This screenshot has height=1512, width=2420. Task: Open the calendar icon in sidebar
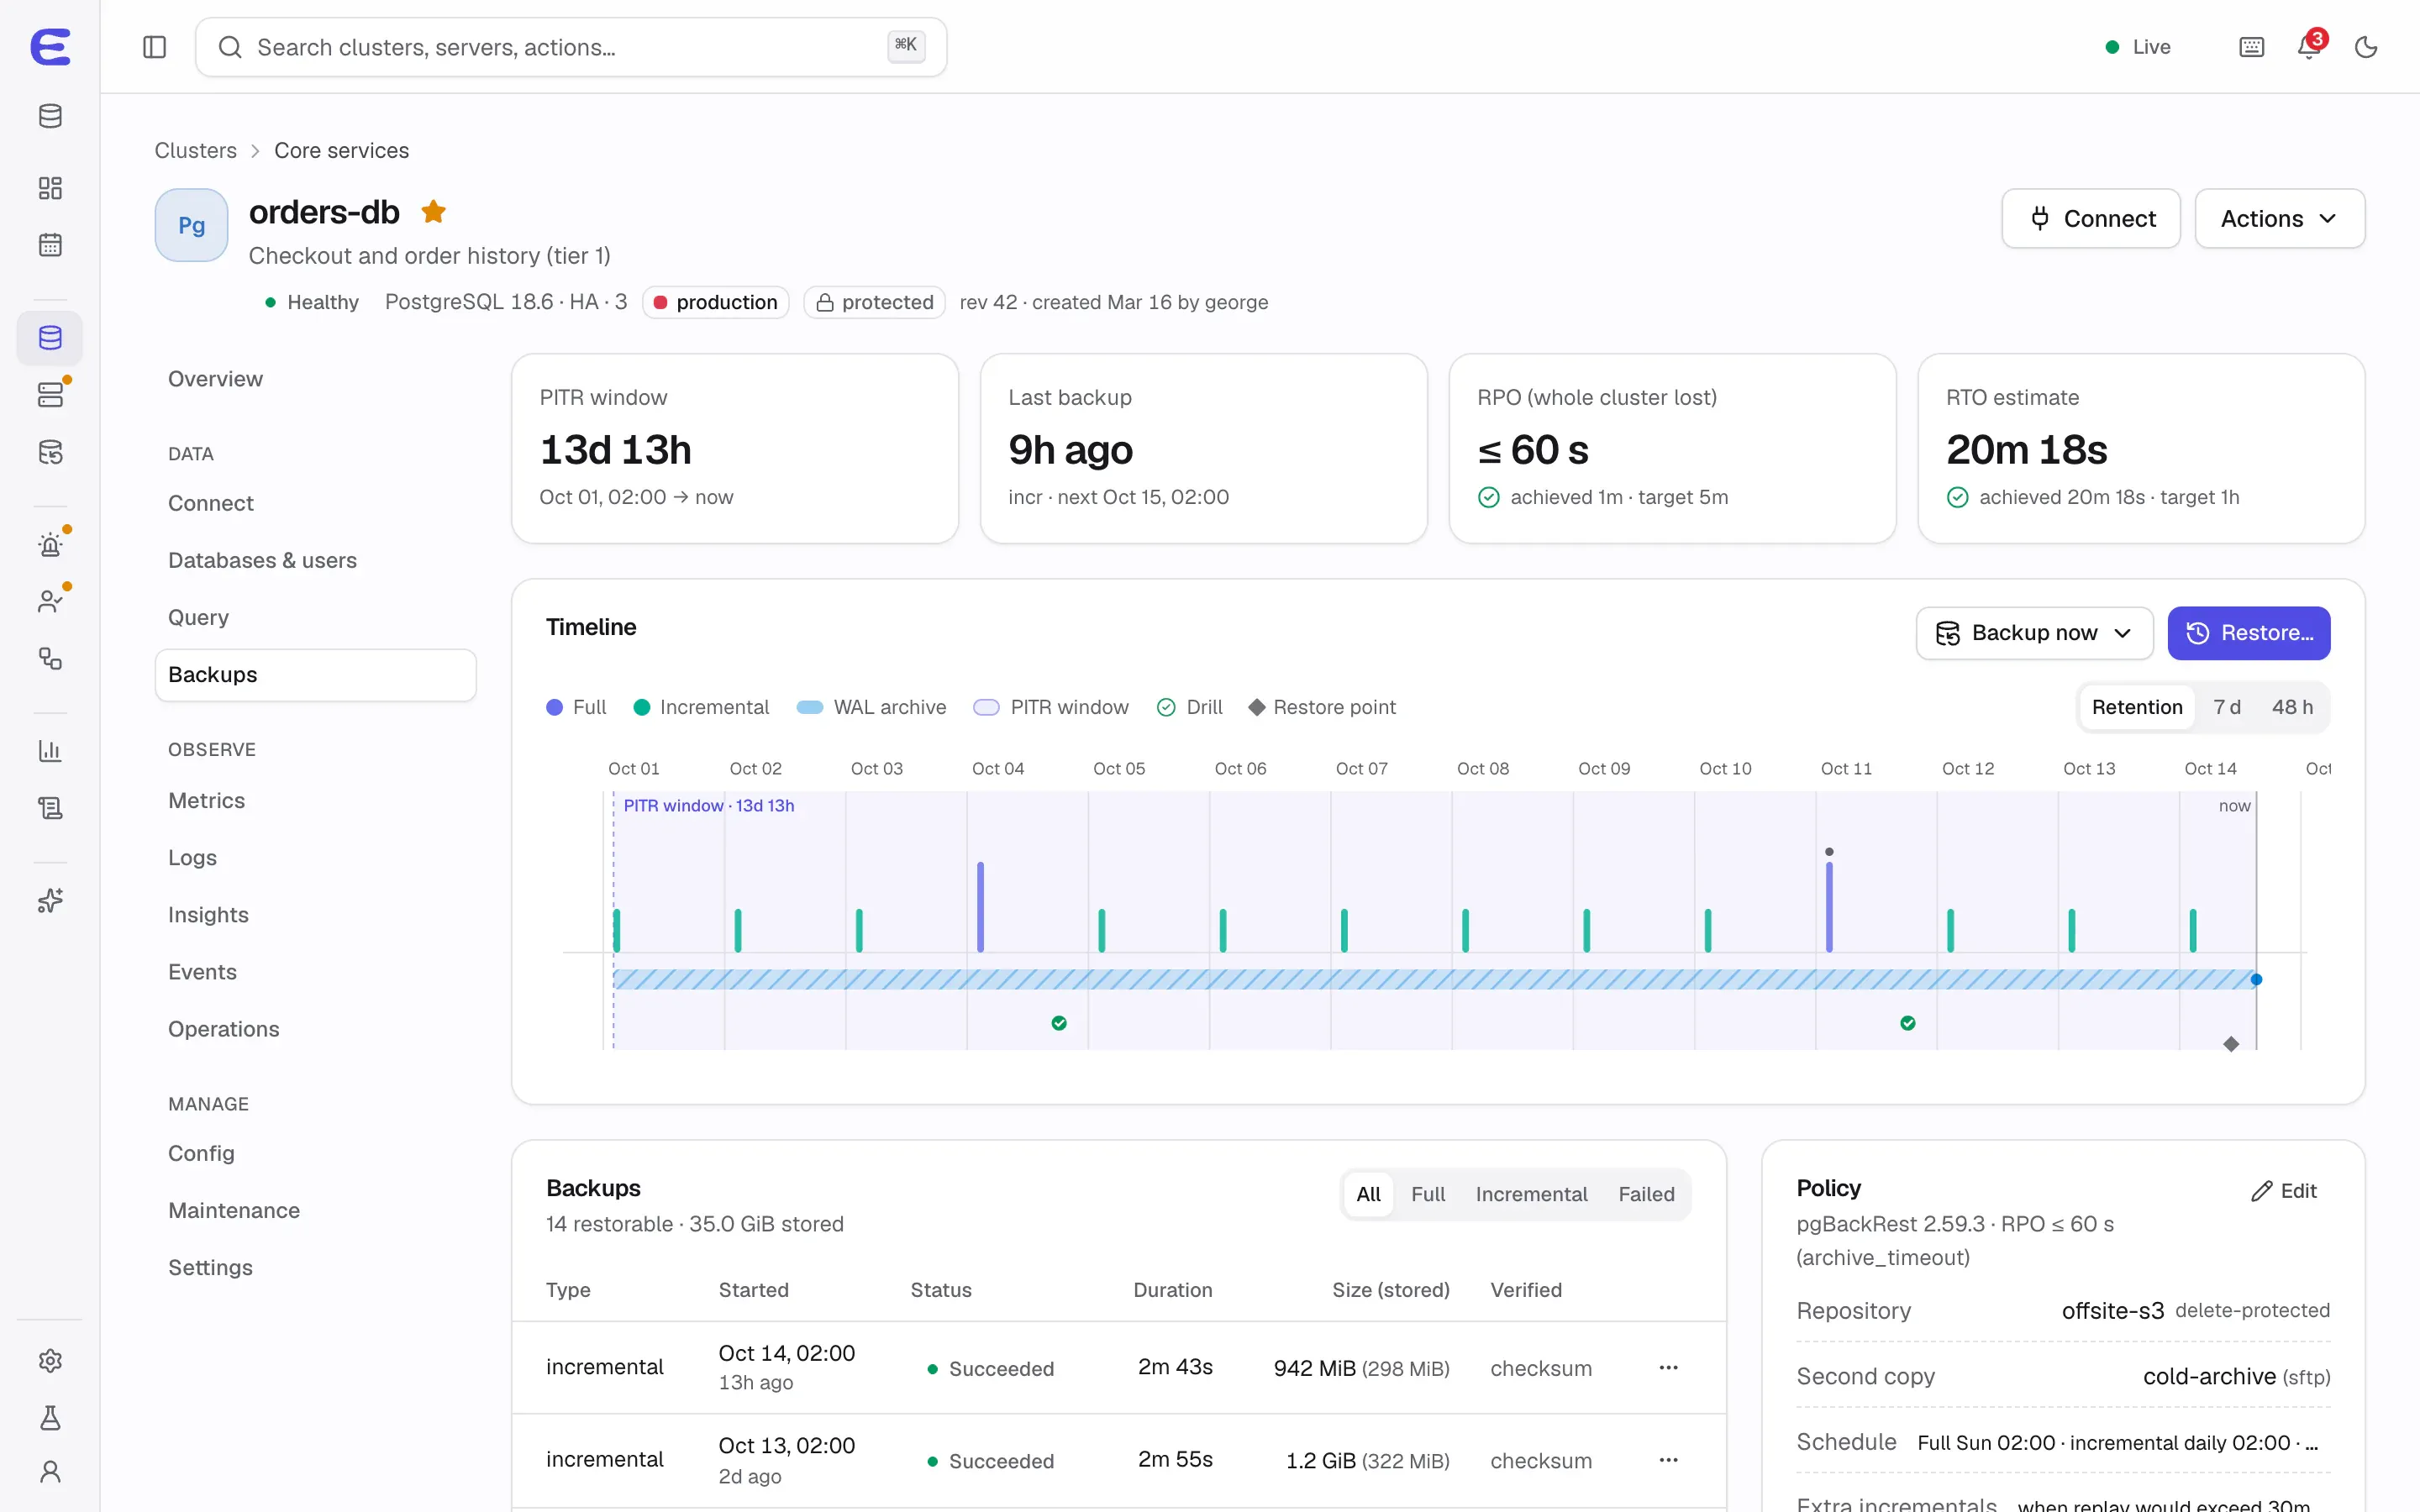[x=50, y=245]
